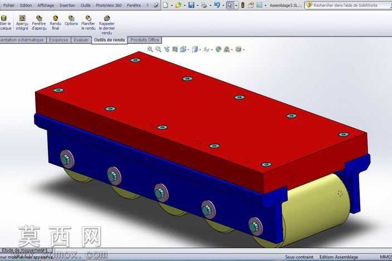Expand the Apply scene dropdown arrow

click(232, 50)
